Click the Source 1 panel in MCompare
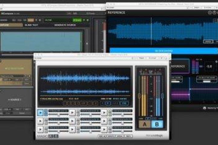The height and width of the screenshot is (145, 218). tap(16, 100)
